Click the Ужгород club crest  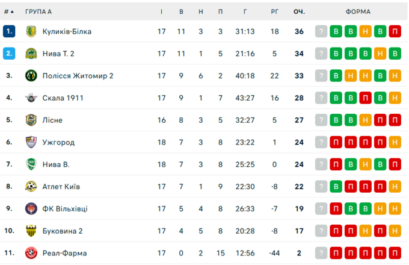pos(31,142)
